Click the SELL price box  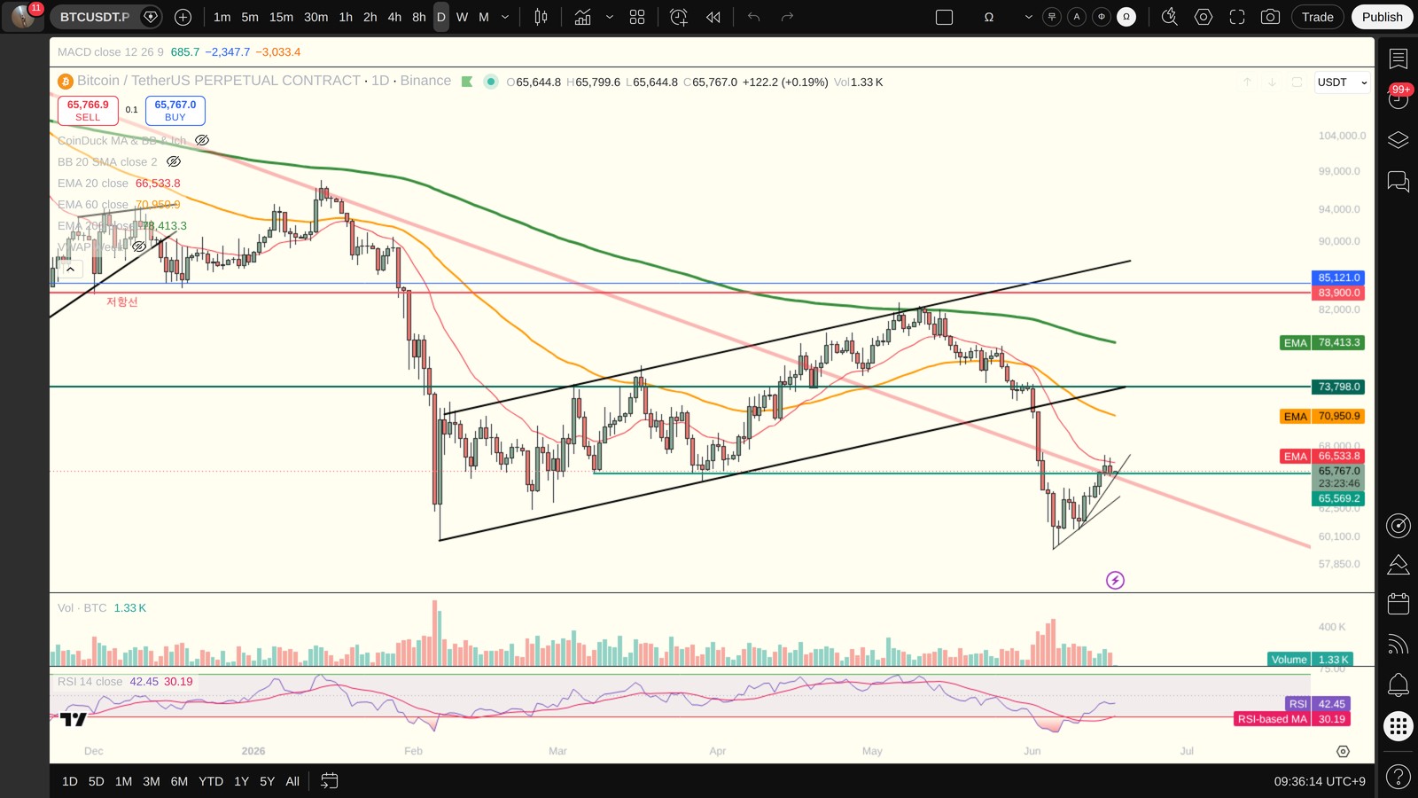coord(88,110)
